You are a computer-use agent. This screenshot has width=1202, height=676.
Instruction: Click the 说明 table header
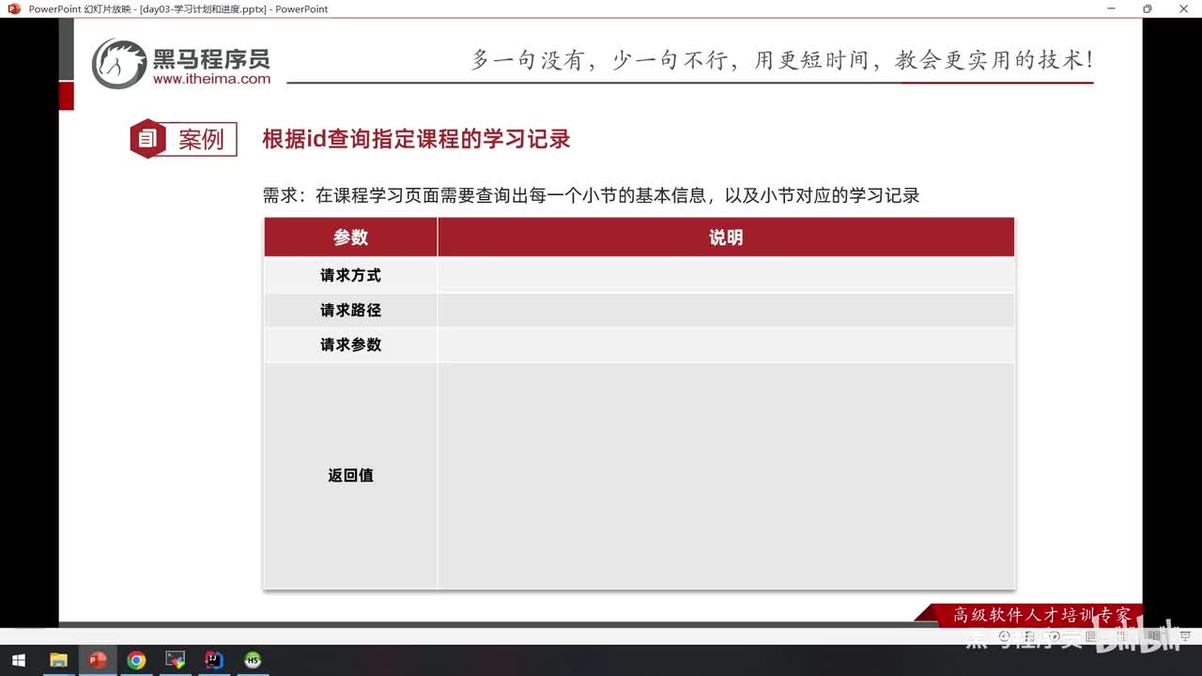coord(726,238)
